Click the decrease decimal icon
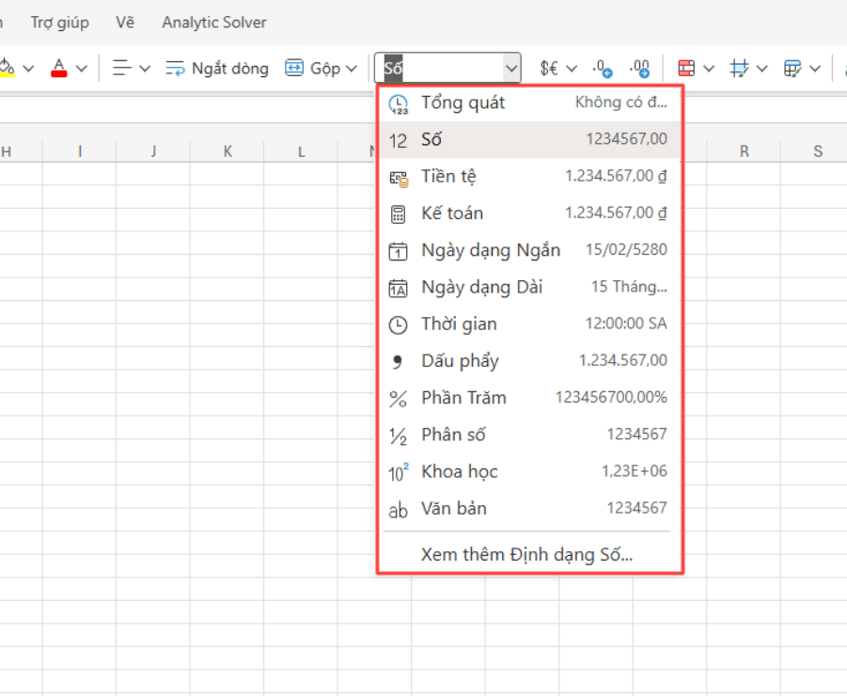Viewport: 847px width, 696px height. [603, 69]
